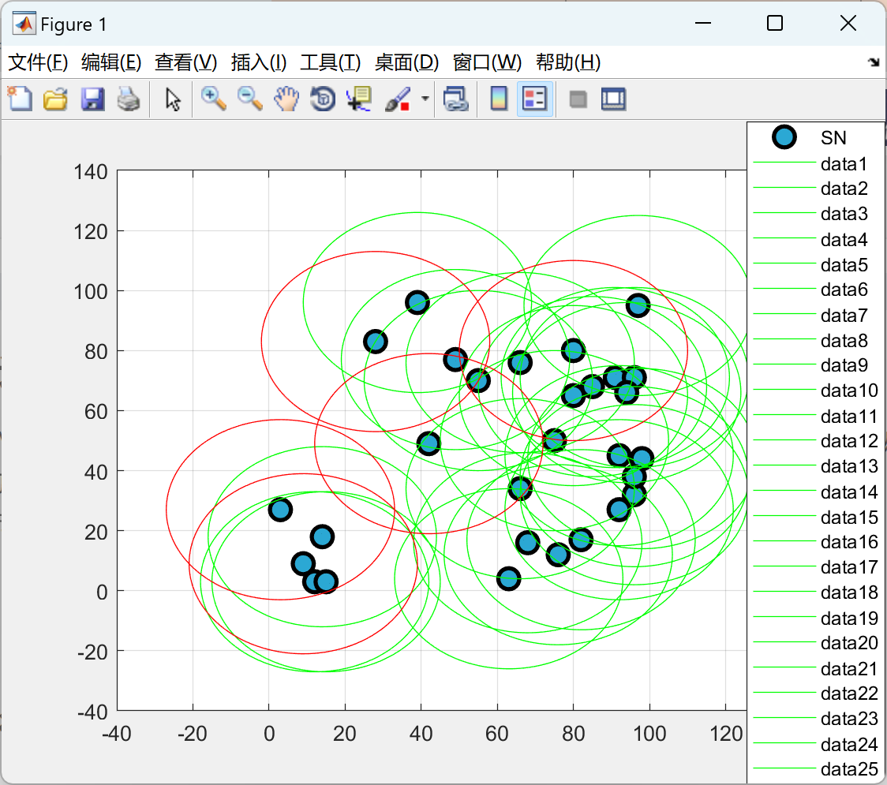Open the Brush color dropdown arrow
887x785 pixels.
click(x=425, y=99)
